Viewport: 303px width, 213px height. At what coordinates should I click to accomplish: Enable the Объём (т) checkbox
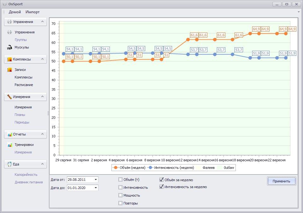click(x=120, y=180)
